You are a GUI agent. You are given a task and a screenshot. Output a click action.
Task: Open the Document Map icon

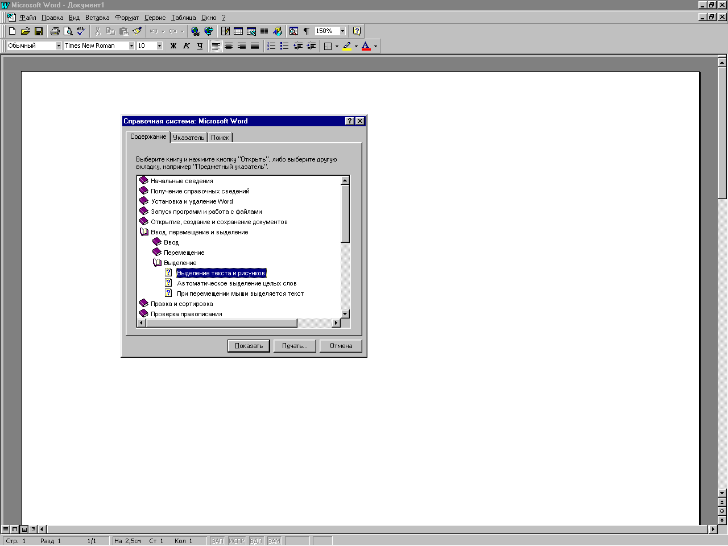(293, 31)
